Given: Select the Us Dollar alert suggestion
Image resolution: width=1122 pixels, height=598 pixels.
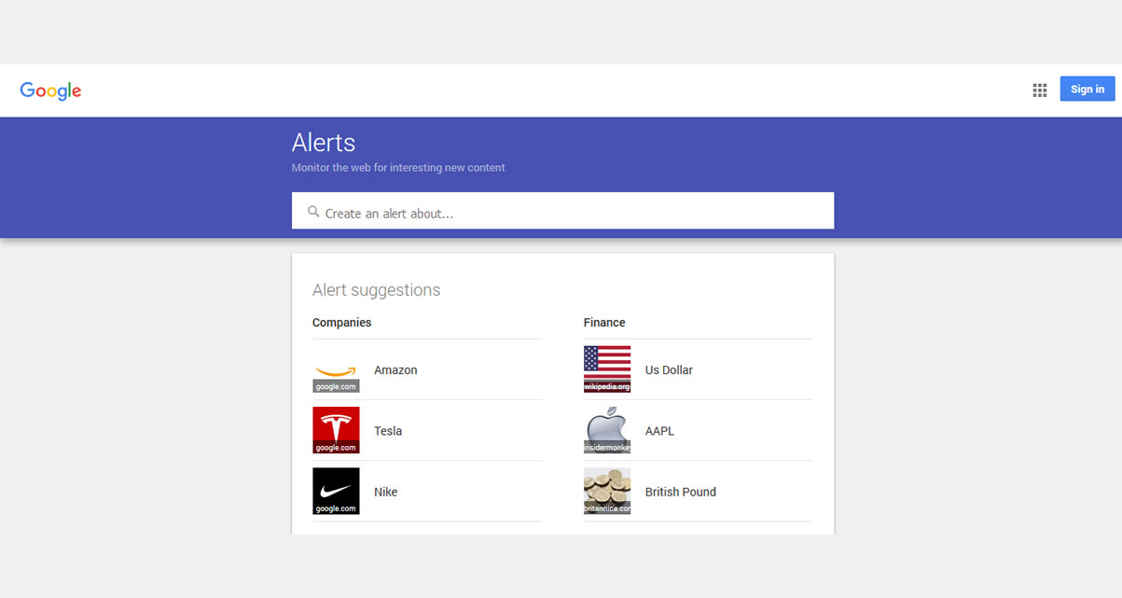Looking at the screenshot, I should [699, 369].
